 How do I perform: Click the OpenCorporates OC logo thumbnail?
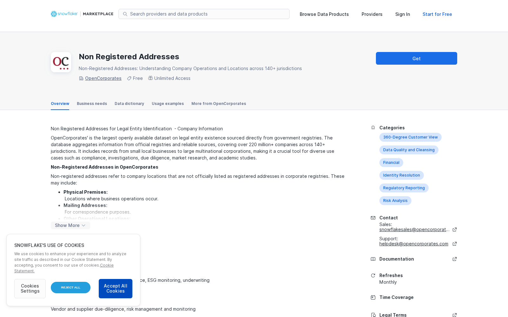pyautogui.click(x=61, y=62)
